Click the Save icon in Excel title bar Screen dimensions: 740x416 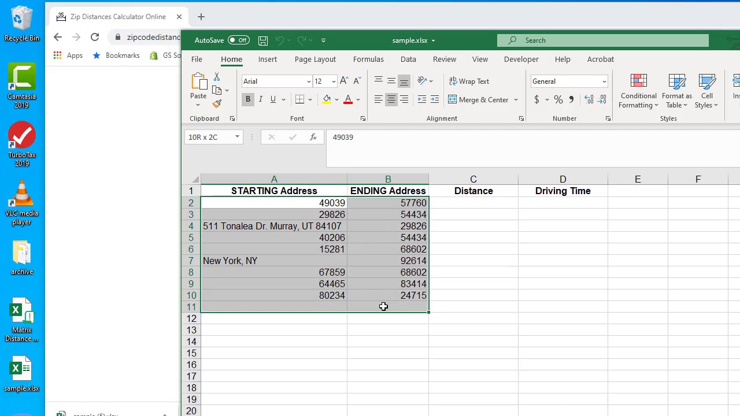click(x=263, y=40)
